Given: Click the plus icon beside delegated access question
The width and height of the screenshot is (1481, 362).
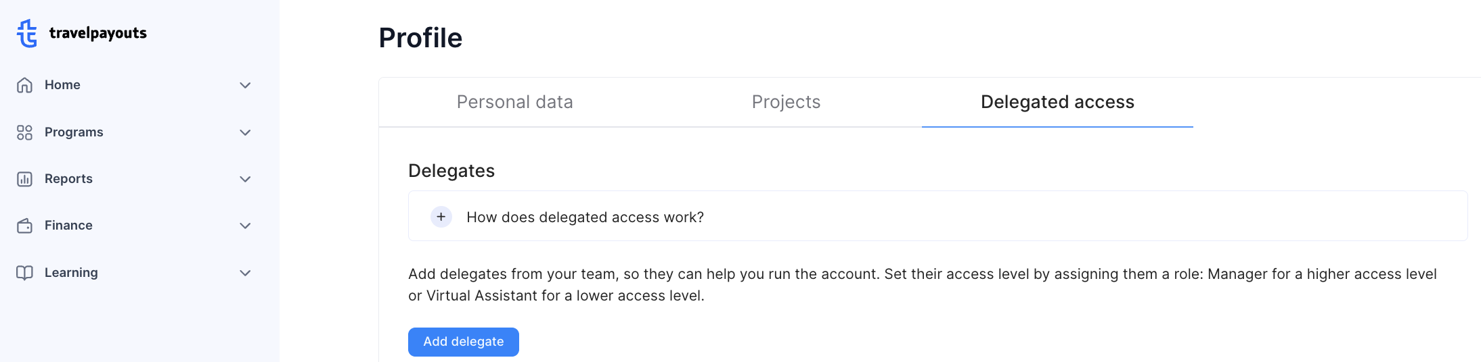Looking at the screenshot, I should coord(441,217).
